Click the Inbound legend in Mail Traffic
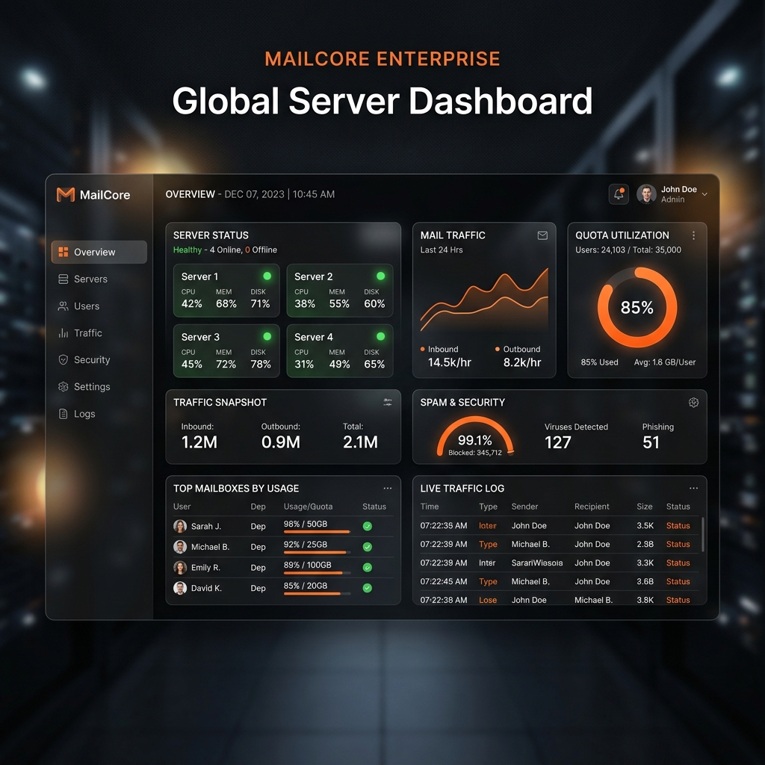765x765 pixels. coord(439,350)
